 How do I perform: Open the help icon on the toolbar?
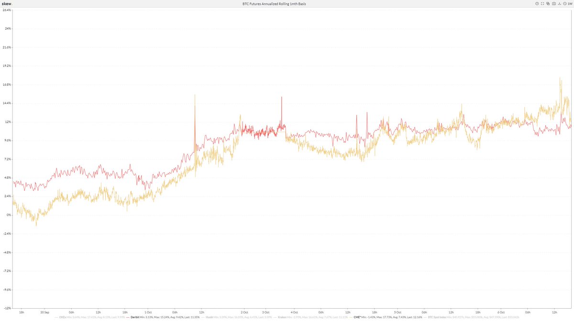point(537,3)
